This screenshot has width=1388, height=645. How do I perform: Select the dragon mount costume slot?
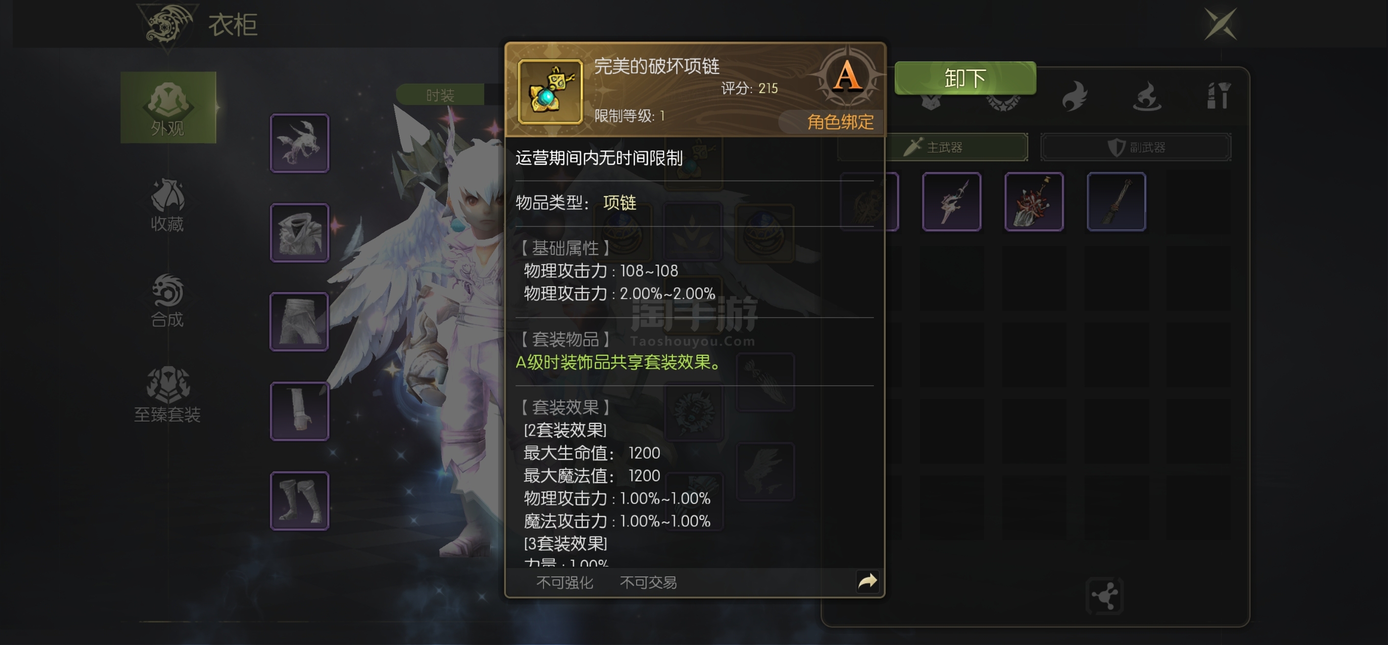pyautogui.click(x=299, y=143)
